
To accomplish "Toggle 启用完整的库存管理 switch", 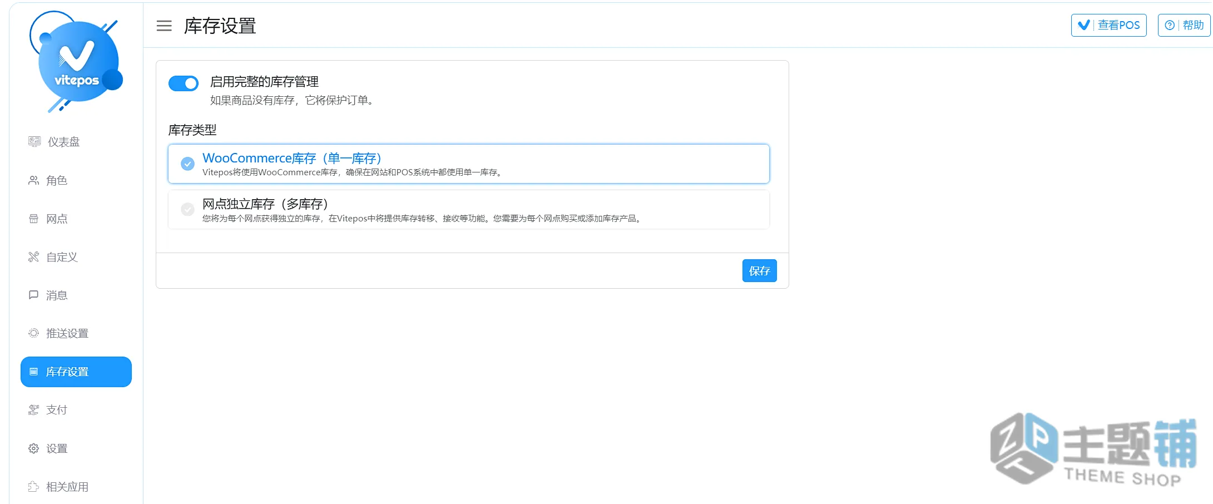I will pyautogui.click(x=184, y=83).
